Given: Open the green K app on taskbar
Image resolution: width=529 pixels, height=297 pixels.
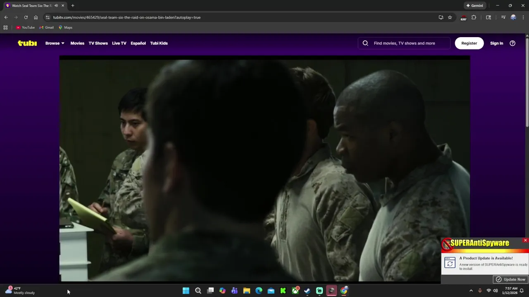Looking at the screenshot, I should tap(283, 291).
